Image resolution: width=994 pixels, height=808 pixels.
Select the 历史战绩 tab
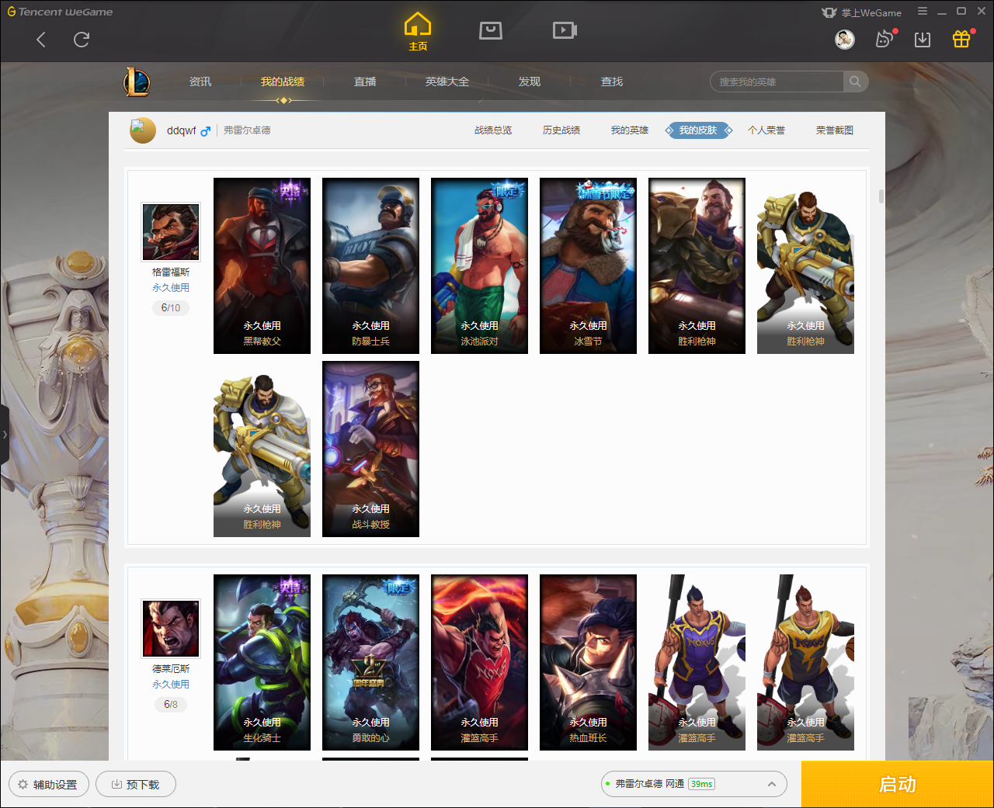tap(561, 130)
